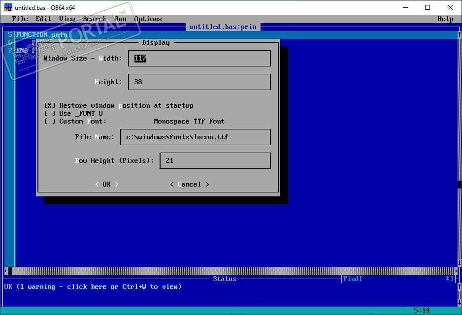Viewport: 462px width, 315px height.
Task: Click the status panel scroll down arrow
Action: tap(460, 302)
